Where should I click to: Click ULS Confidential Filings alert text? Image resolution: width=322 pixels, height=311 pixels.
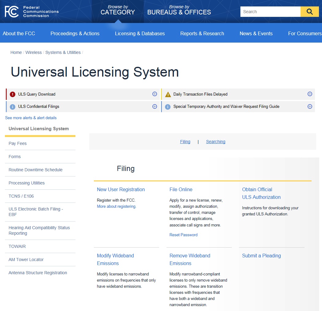tap(39, 106)
